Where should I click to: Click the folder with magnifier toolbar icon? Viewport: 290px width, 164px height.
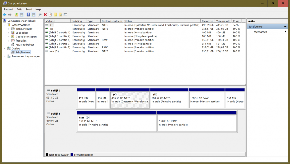tap(60, 15)
